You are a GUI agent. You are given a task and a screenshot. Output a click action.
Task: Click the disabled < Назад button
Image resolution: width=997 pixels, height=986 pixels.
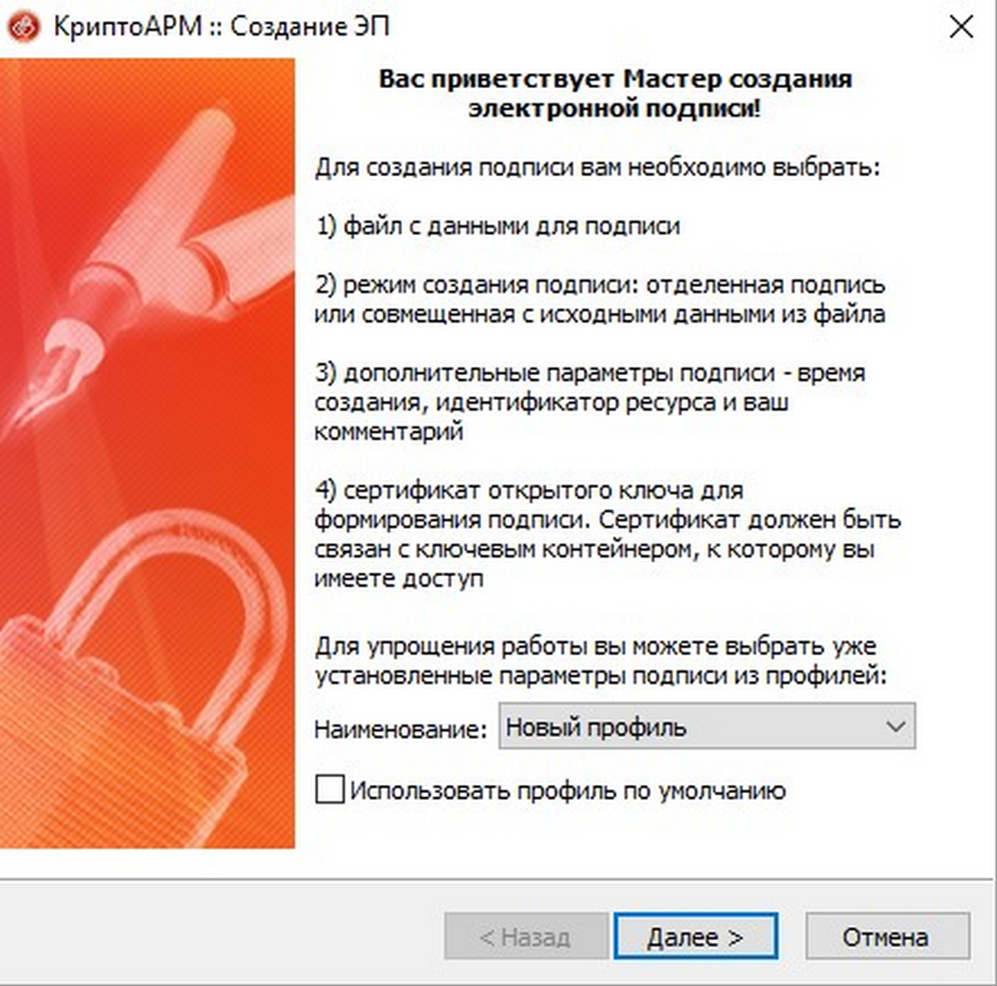pos(526,937)
